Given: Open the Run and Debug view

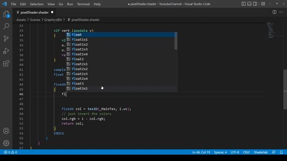Looking at the screenshot, I should coord(6,51).
